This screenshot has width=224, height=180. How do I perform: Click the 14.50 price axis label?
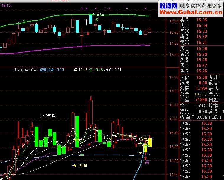click(x=174, y=161)
